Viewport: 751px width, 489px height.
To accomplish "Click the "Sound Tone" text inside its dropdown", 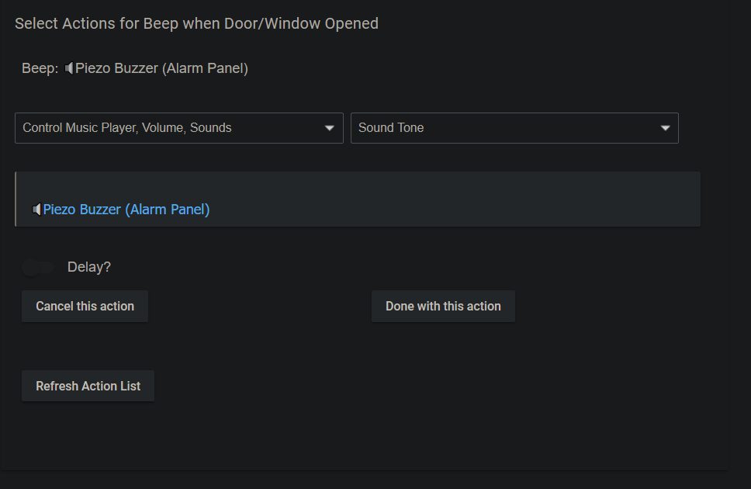I will coord(391,128).
